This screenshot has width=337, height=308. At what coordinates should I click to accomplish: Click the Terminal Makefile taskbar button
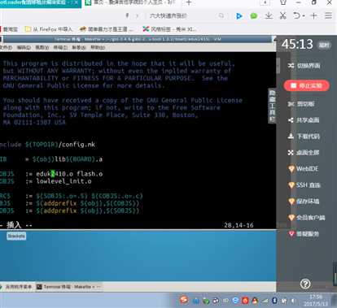[68, 287]
